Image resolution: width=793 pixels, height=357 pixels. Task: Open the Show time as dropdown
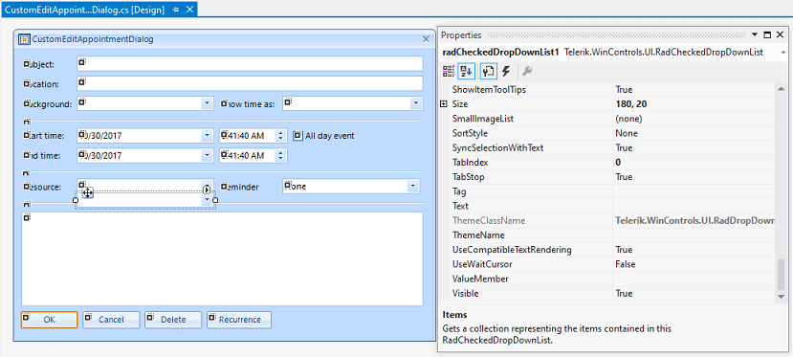point(415,103)
